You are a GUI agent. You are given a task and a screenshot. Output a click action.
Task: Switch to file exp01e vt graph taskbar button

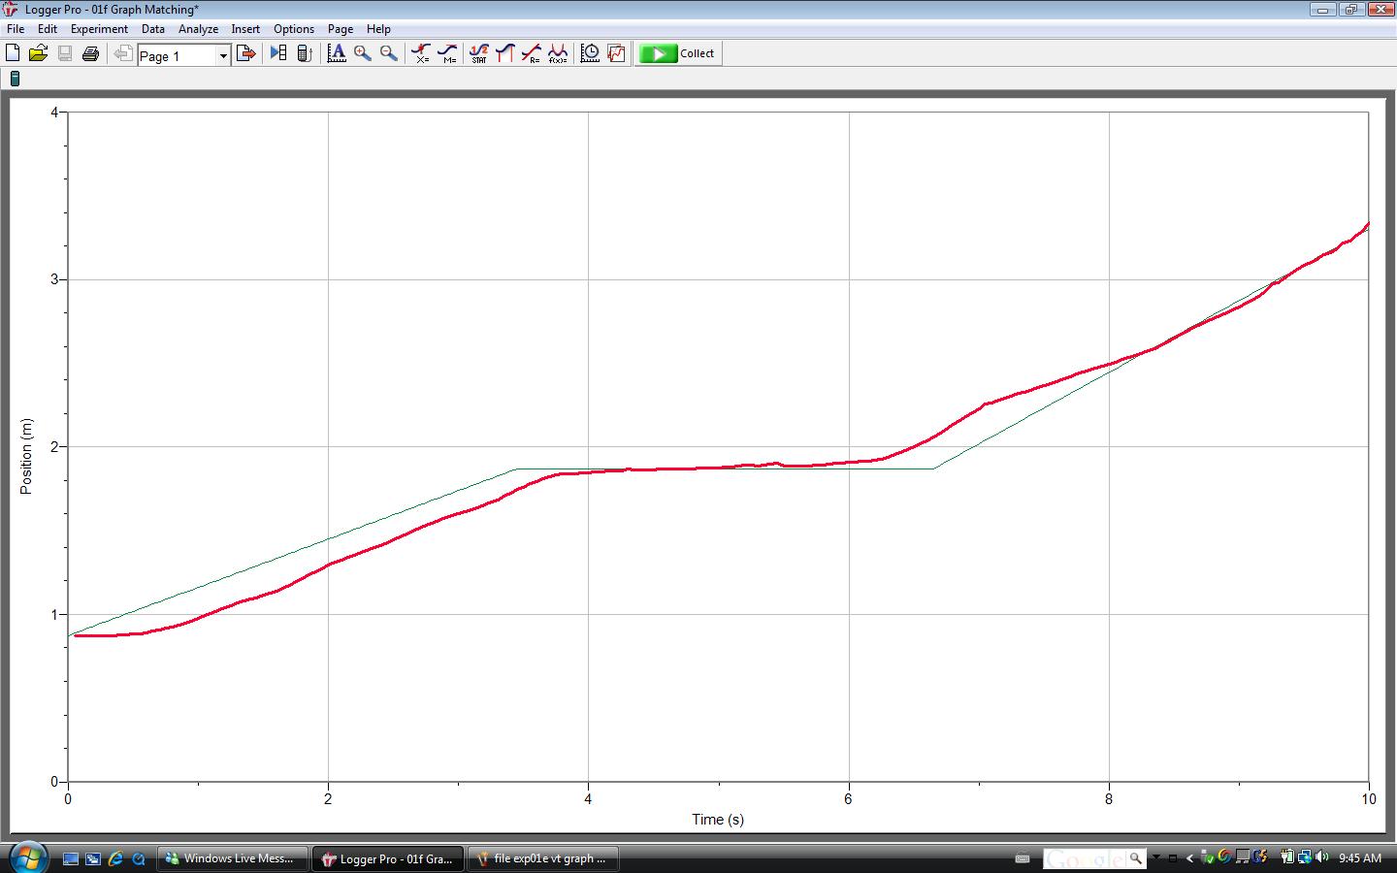click(x=543, y=858)
